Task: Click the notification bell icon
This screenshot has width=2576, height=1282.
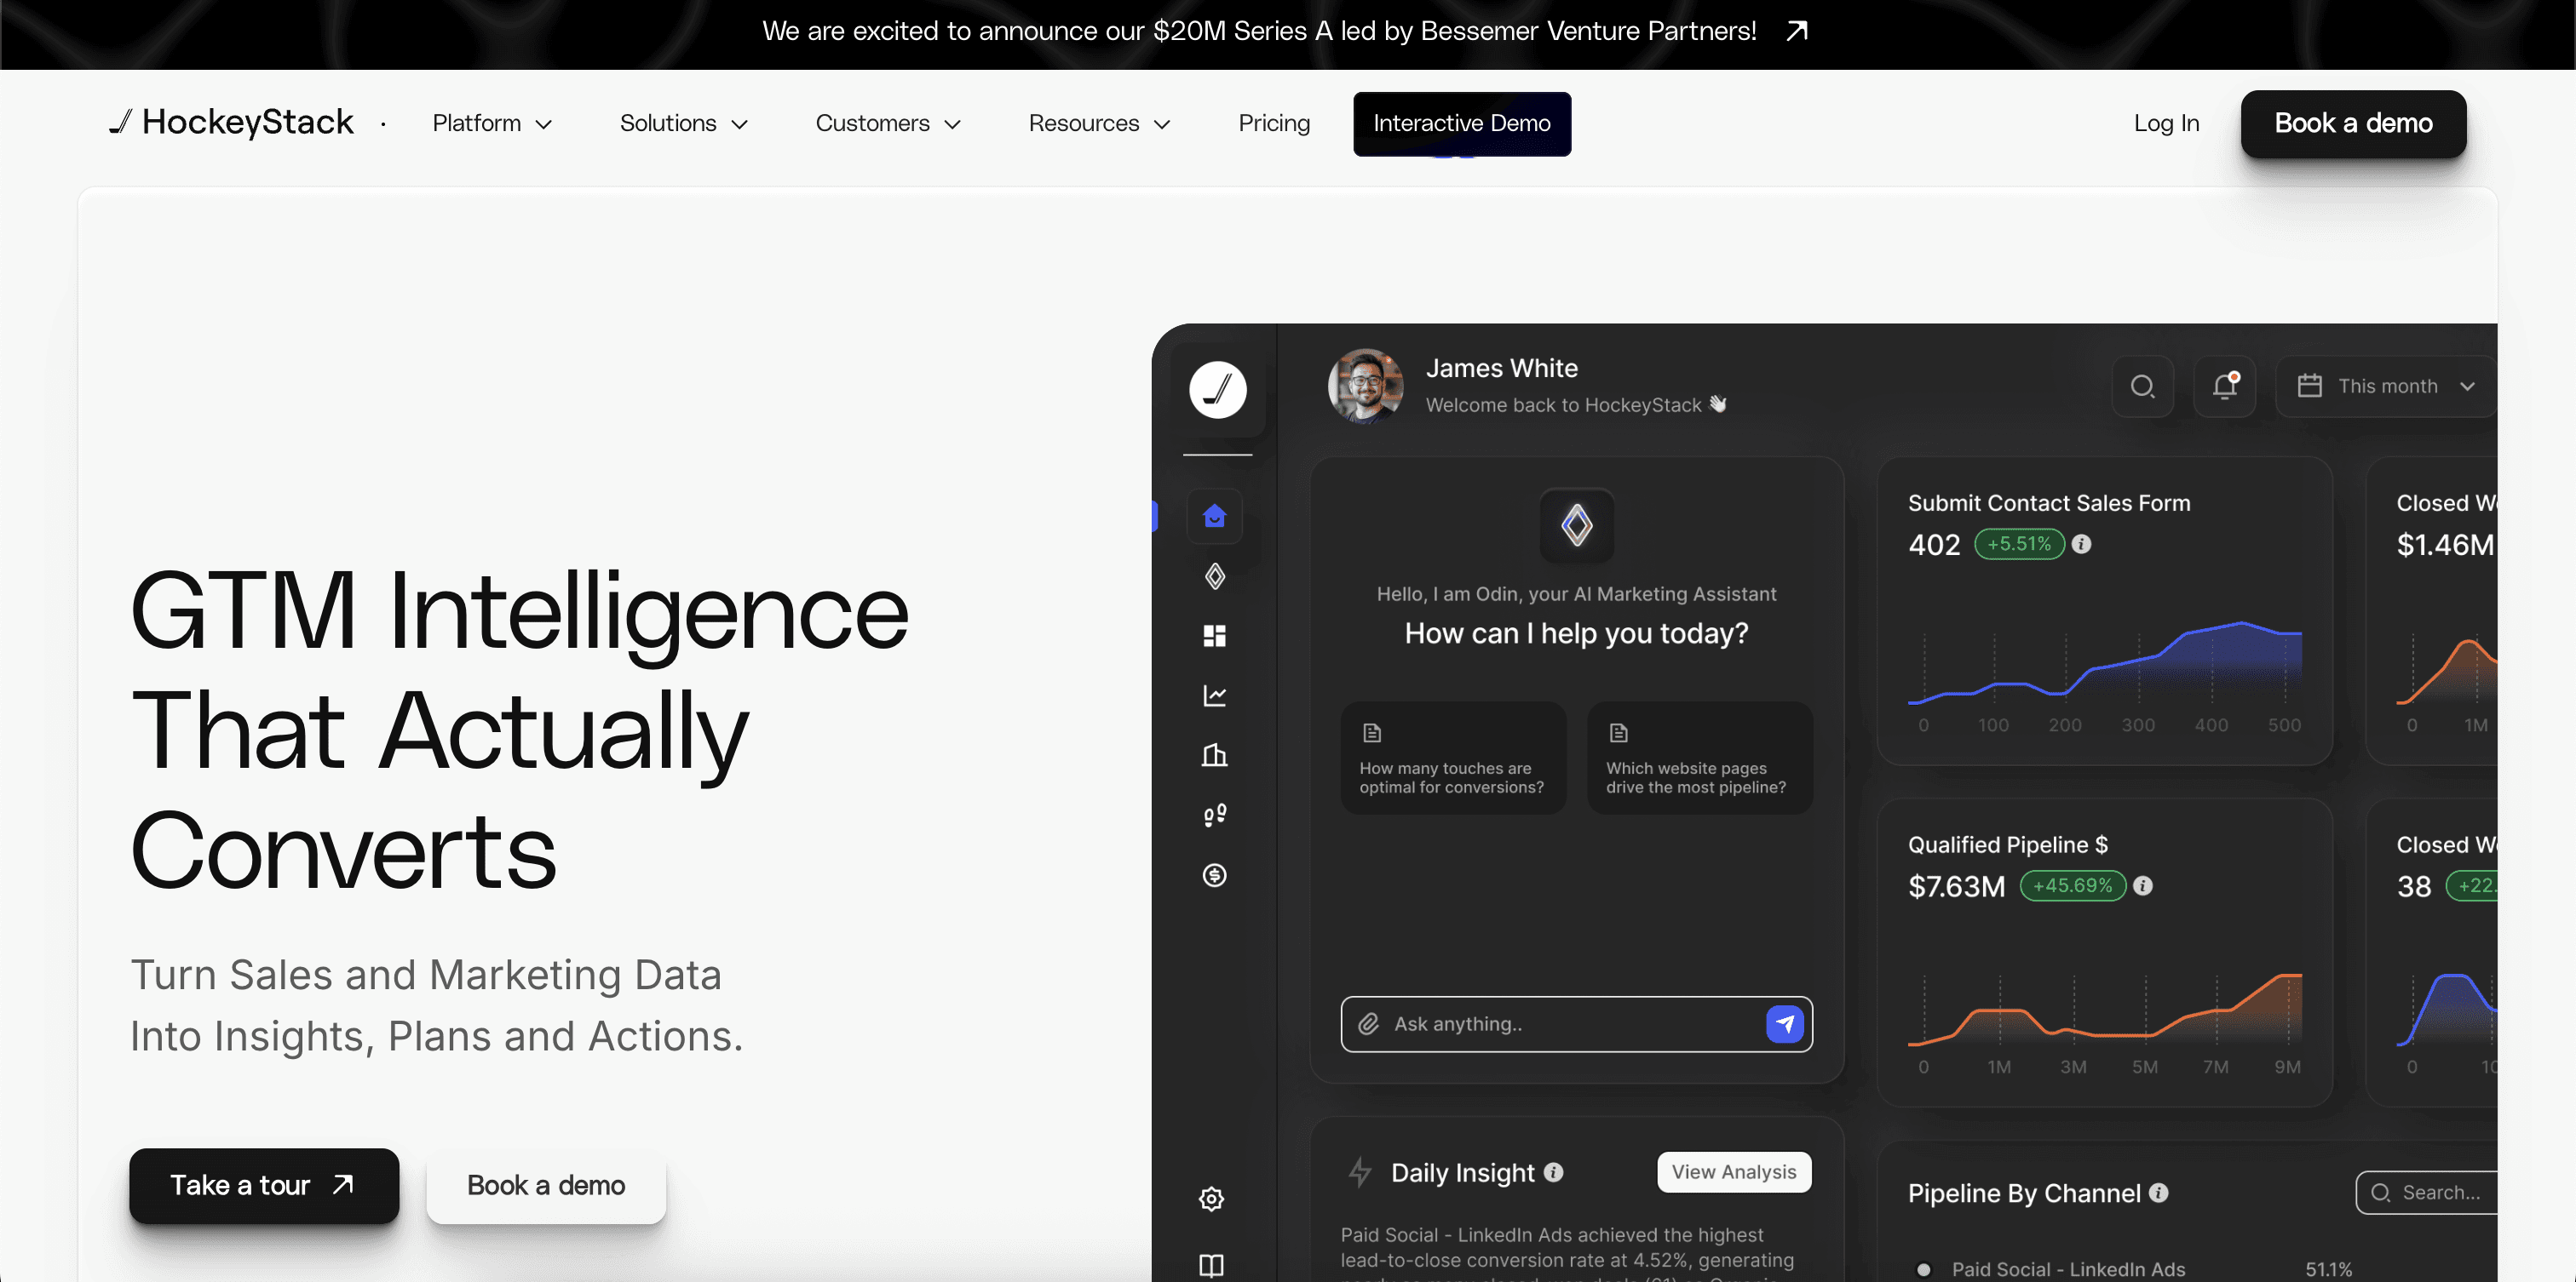Action: 2224,386
